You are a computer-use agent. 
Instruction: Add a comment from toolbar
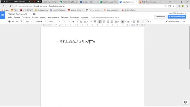pyautogui.click(x=95, y=22)
